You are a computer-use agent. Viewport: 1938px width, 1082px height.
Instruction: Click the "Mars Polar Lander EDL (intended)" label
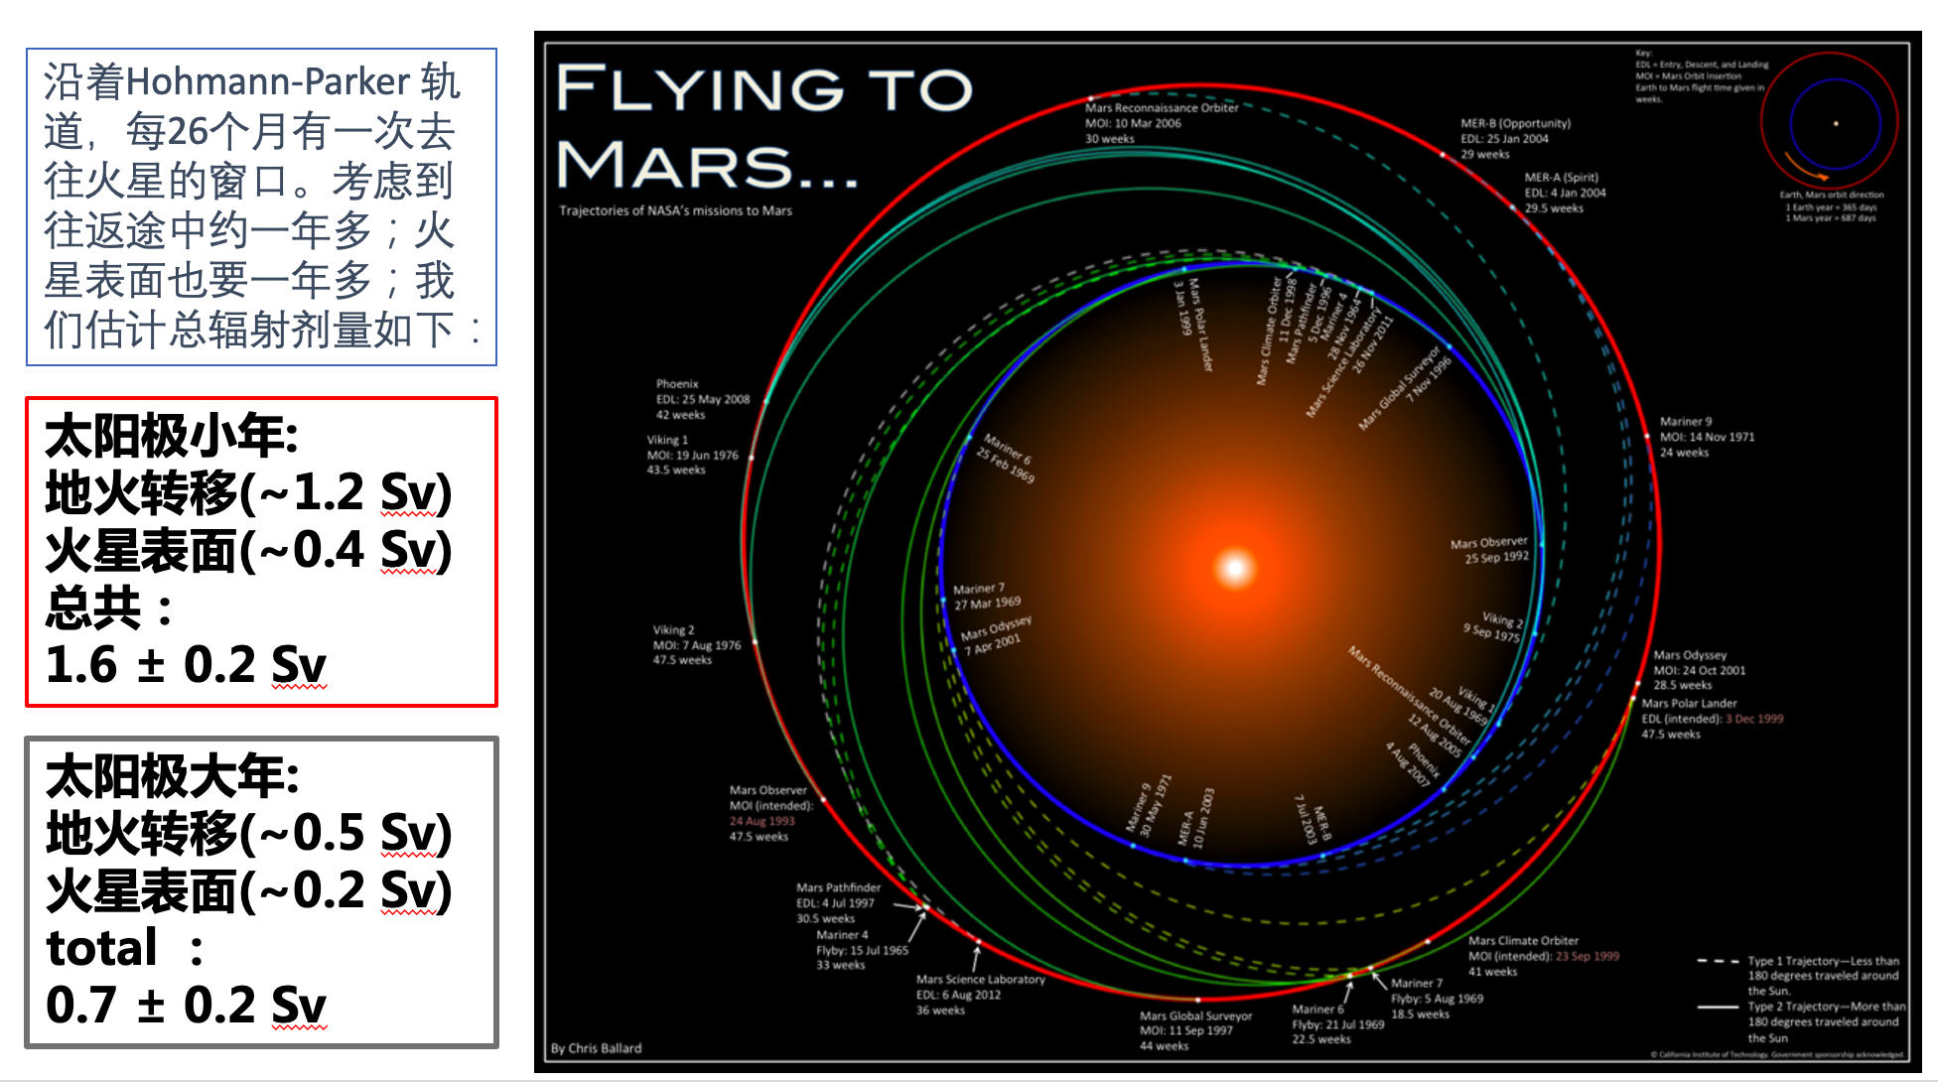point(1712,719)
